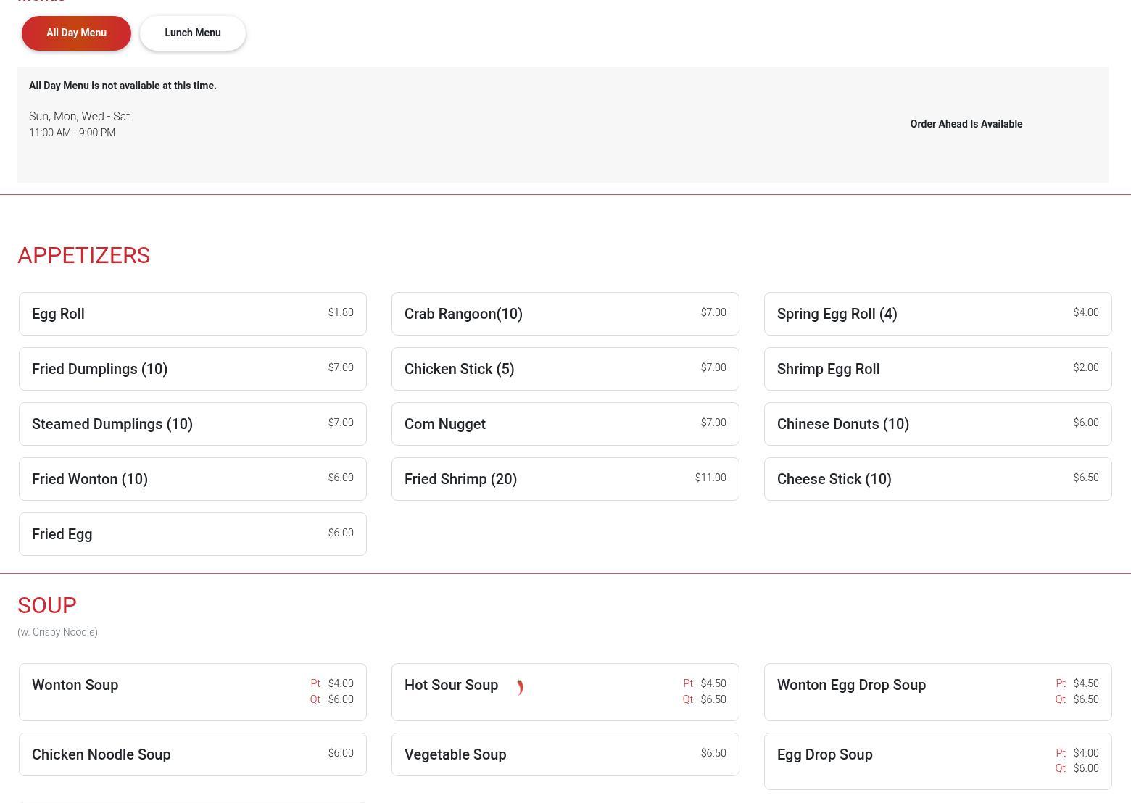This screenshot has width=1131, height=803.
Task: Choose Wonton Egg Drop Soup
Action: 937,692
